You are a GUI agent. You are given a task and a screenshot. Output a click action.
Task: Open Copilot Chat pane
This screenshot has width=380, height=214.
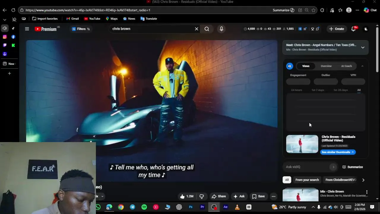point(370,10)
